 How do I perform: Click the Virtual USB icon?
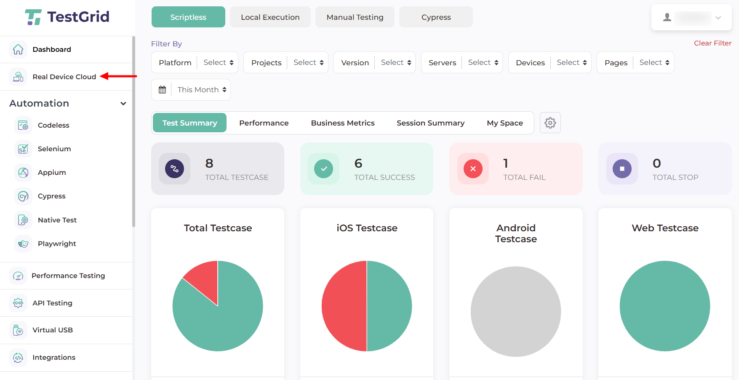(18, 330)
